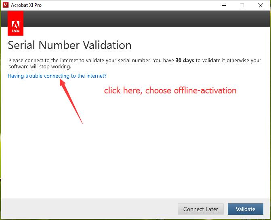271x220 pixels.
Task: Minimize the Acrobat XI Pro window
Action: [x=224, y=5]
